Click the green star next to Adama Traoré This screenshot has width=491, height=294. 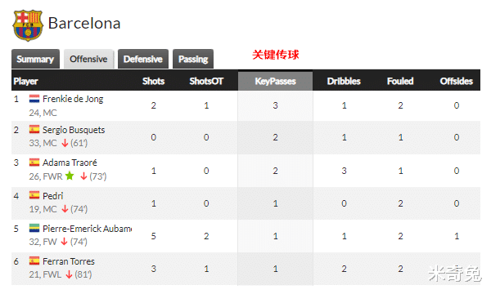[70, 176]
